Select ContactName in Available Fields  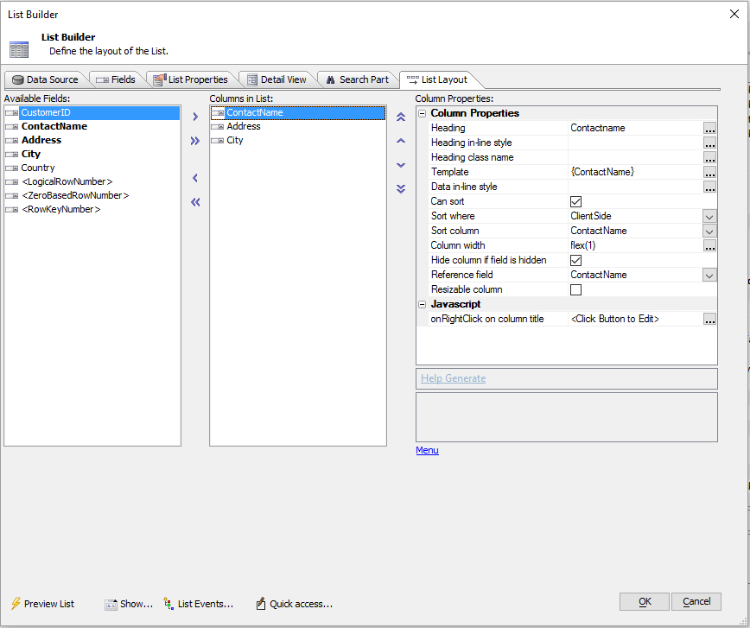[x=54, y=126]
